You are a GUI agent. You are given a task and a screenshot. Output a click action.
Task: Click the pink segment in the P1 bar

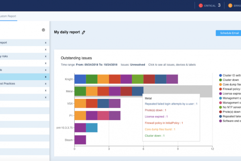[x=103, y=116]
